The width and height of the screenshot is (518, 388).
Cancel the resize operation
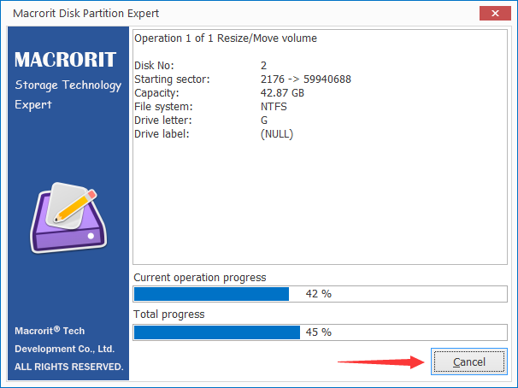468,362
